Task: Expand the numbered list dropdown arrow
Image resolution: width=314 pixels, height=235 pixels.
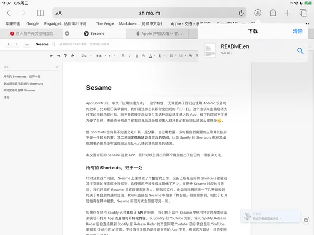Action: [176, 56]
